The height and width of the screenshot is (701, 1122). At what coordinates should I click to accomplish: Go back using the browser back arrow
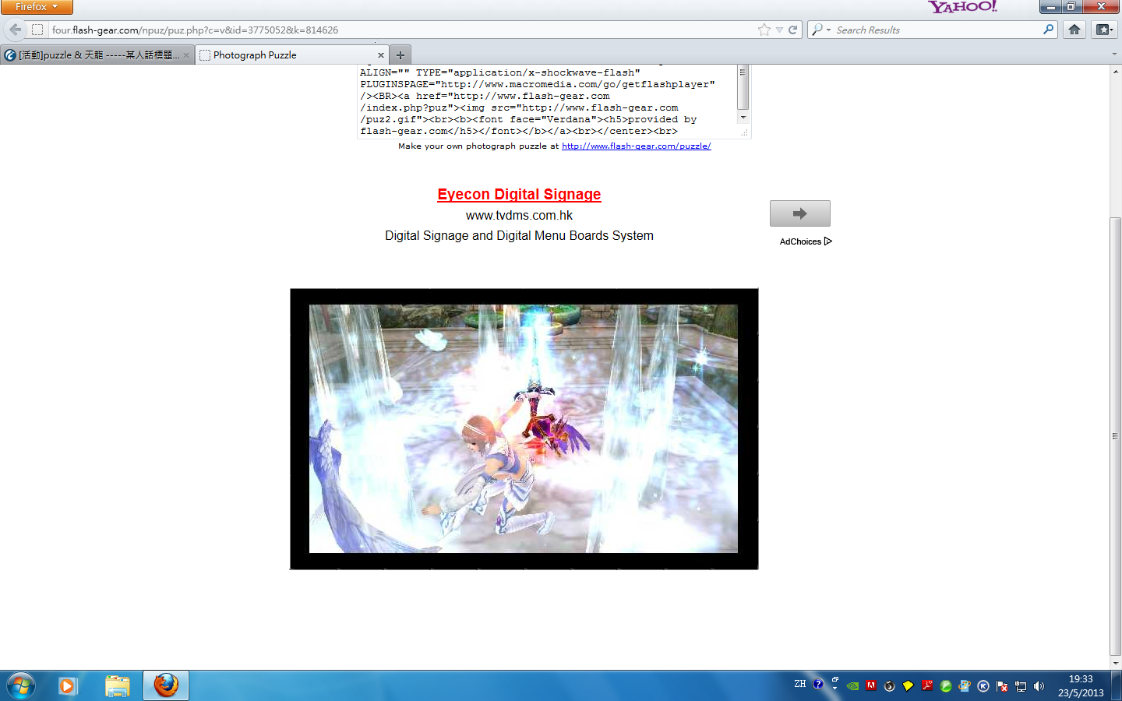[15, 30]
